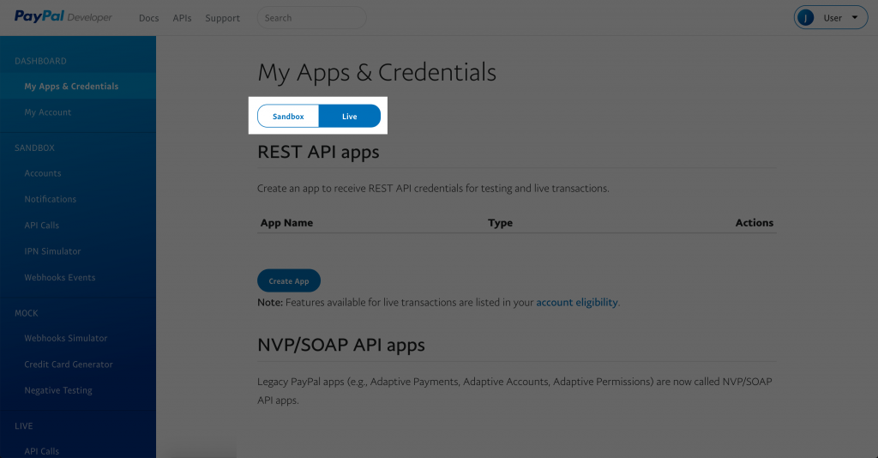
Task: Go to Negative Testing
Action: (58, 390)
